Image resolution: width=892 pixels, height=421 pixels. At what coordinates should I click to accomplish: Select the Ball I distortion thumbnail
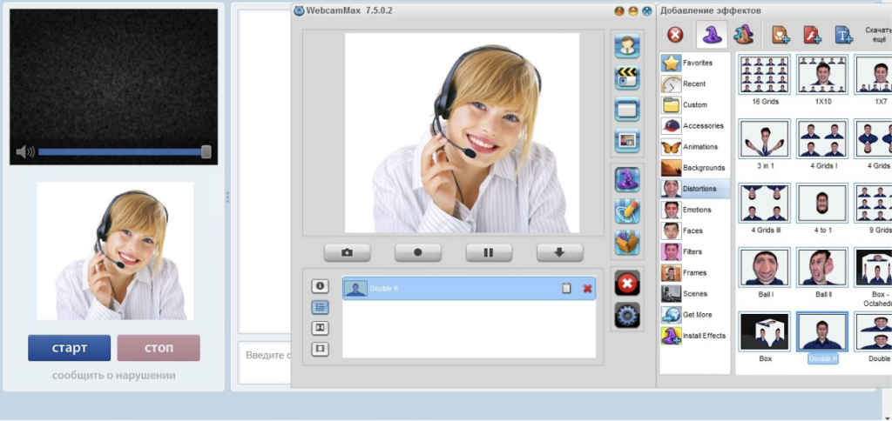coord(764,267)
